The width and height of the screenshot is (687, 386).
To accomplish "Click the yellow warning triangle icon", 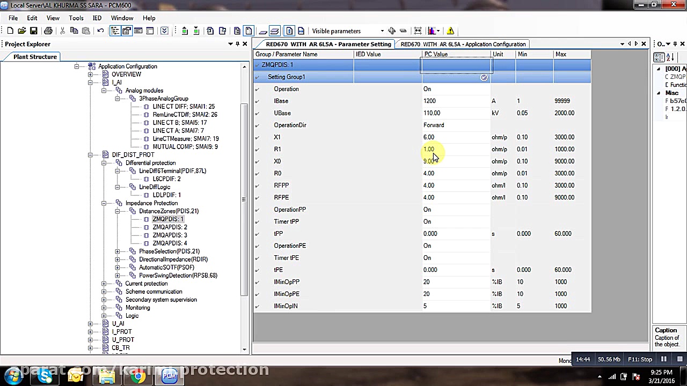I will point(450,31).
